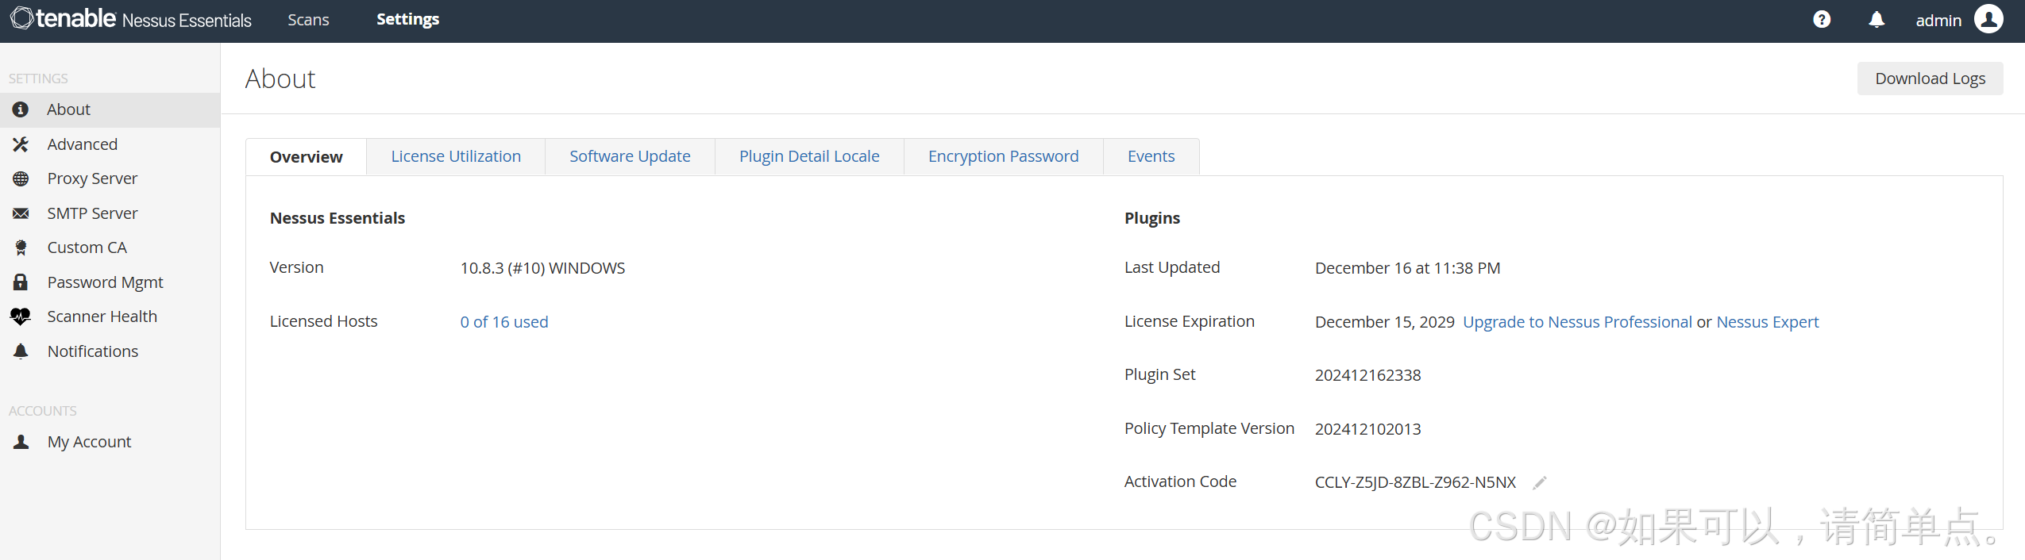Select Custom CA in the sidebar

pos(110,247)
